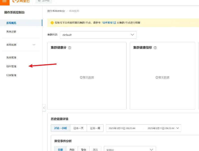Click the 系统概览 breadcrumb item
The height and width of the screenshot is (151, 199).
coord(74,11)
